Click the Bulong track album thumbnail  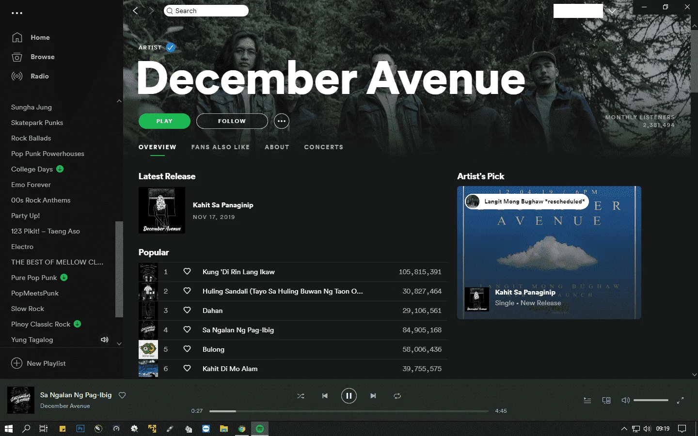point(148,349)
